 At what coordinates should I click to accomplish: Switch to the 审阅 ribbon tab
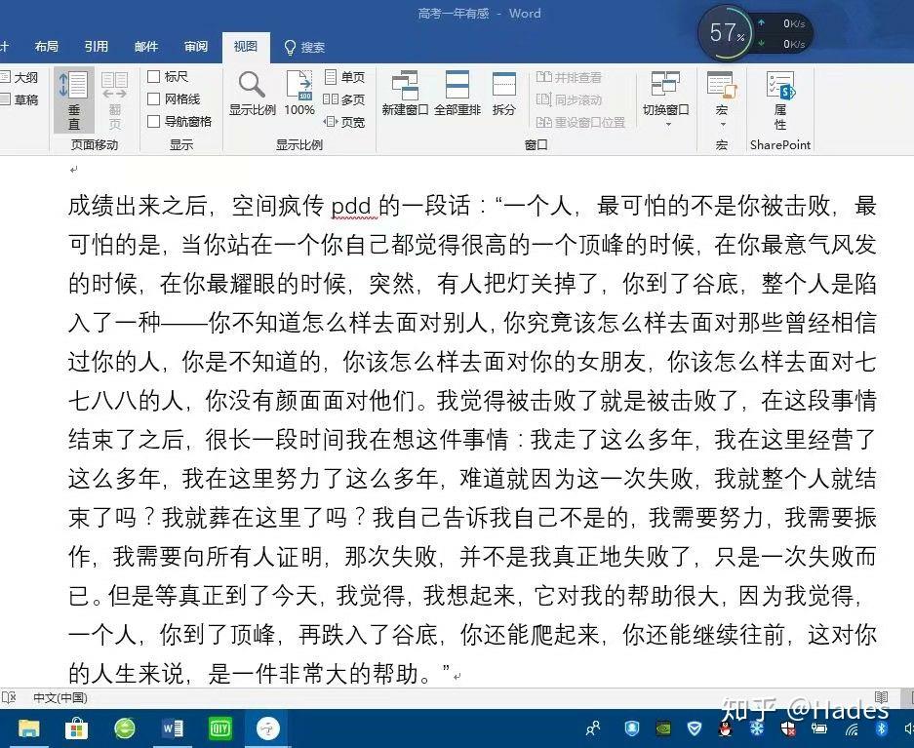196,47
